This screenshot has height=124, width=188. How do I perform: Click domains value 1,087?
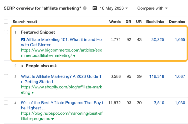click(180, 76)
